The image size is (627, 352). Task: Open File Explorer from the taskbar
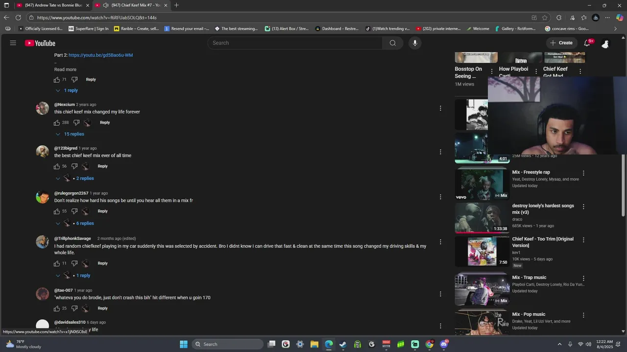click(314, 344)
